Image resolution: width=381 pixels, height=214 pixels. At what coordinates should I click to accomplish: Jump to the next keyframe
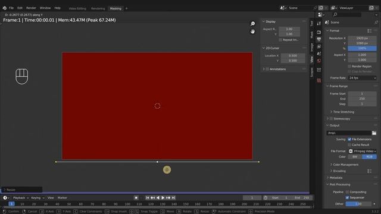click(x=168, y=198)
